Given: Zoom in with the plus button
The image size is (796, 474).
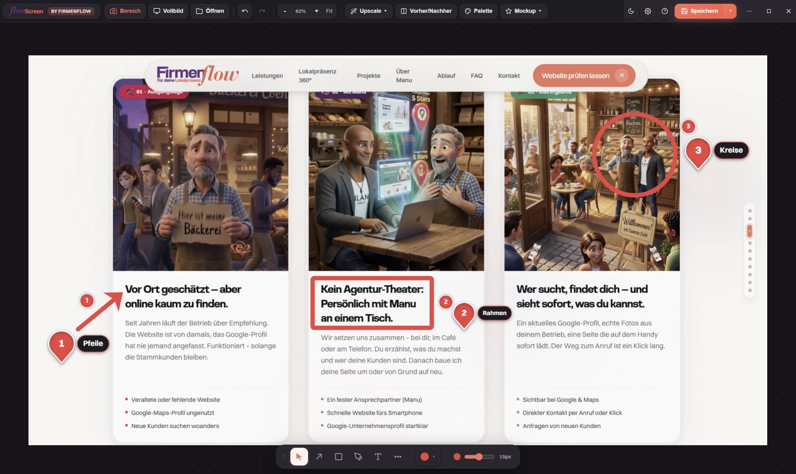Looking at the screenshot, I should coord(317,11).
